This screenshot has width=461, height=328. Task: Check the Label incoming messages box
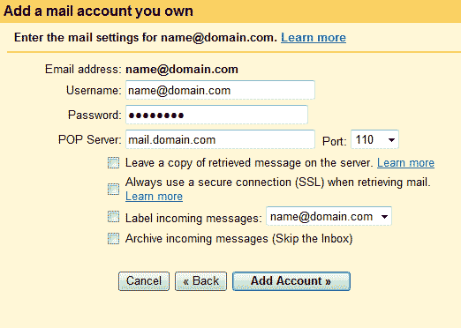click(113, 217)
